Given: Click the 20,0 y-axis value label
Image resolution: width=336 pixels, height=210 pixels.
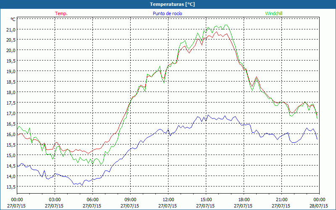Looking at the screenshot, I should (10, 50).
